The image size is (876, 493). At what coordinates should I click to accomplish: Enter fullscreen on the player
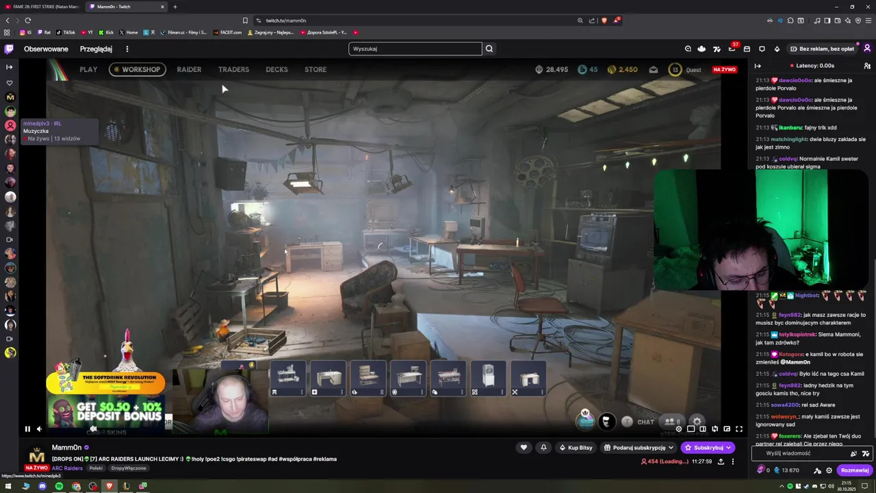pyautogui.click(x=739, y=429)
